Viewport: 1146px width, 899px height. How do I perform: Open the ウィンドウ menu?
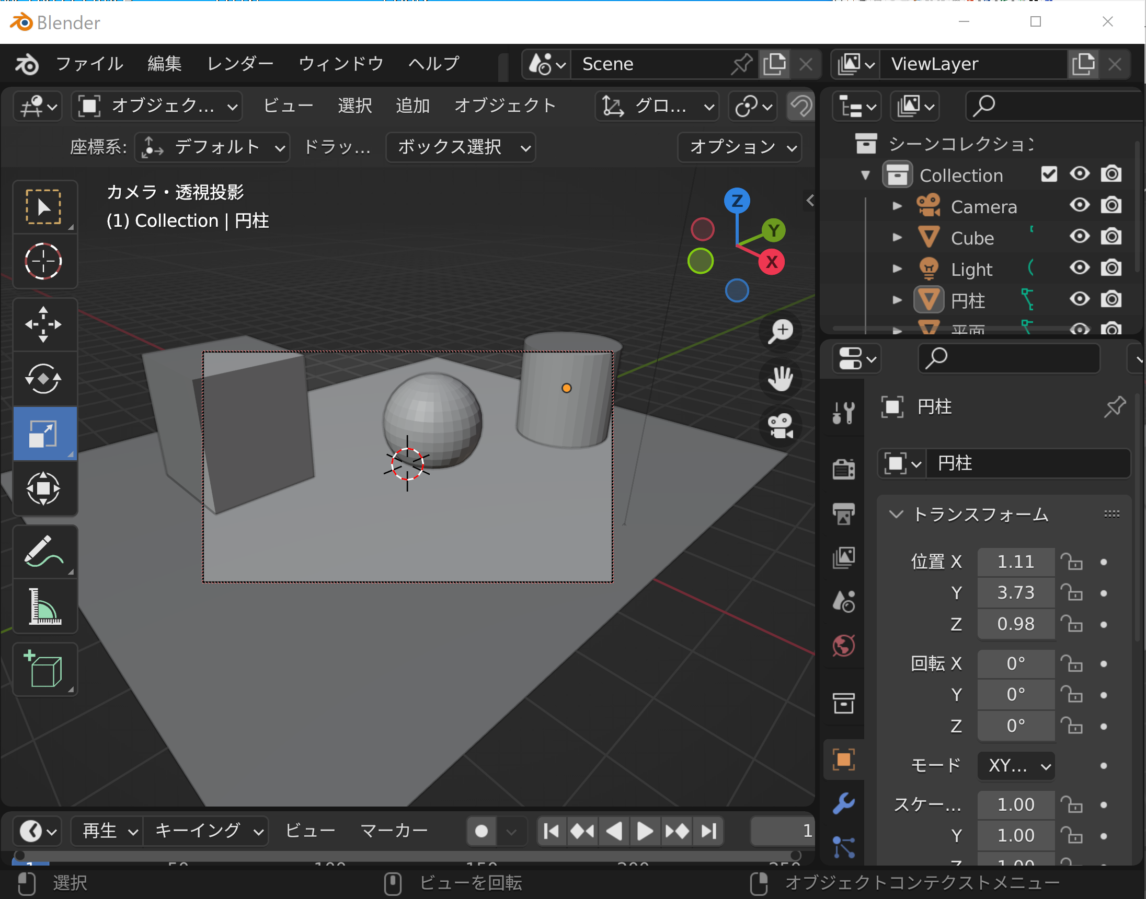(341, 64)
